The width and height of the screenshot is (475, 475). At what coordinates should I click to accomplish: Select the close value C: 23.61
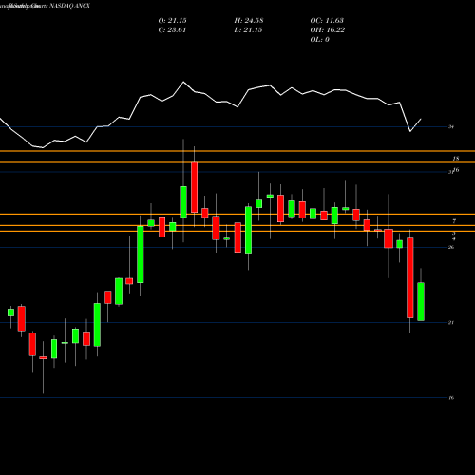172,30
